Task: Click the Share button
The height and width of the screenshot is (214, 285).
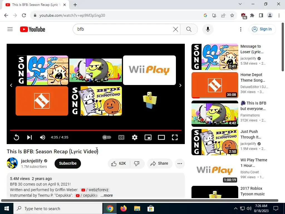Action: [x=159, y=163]
